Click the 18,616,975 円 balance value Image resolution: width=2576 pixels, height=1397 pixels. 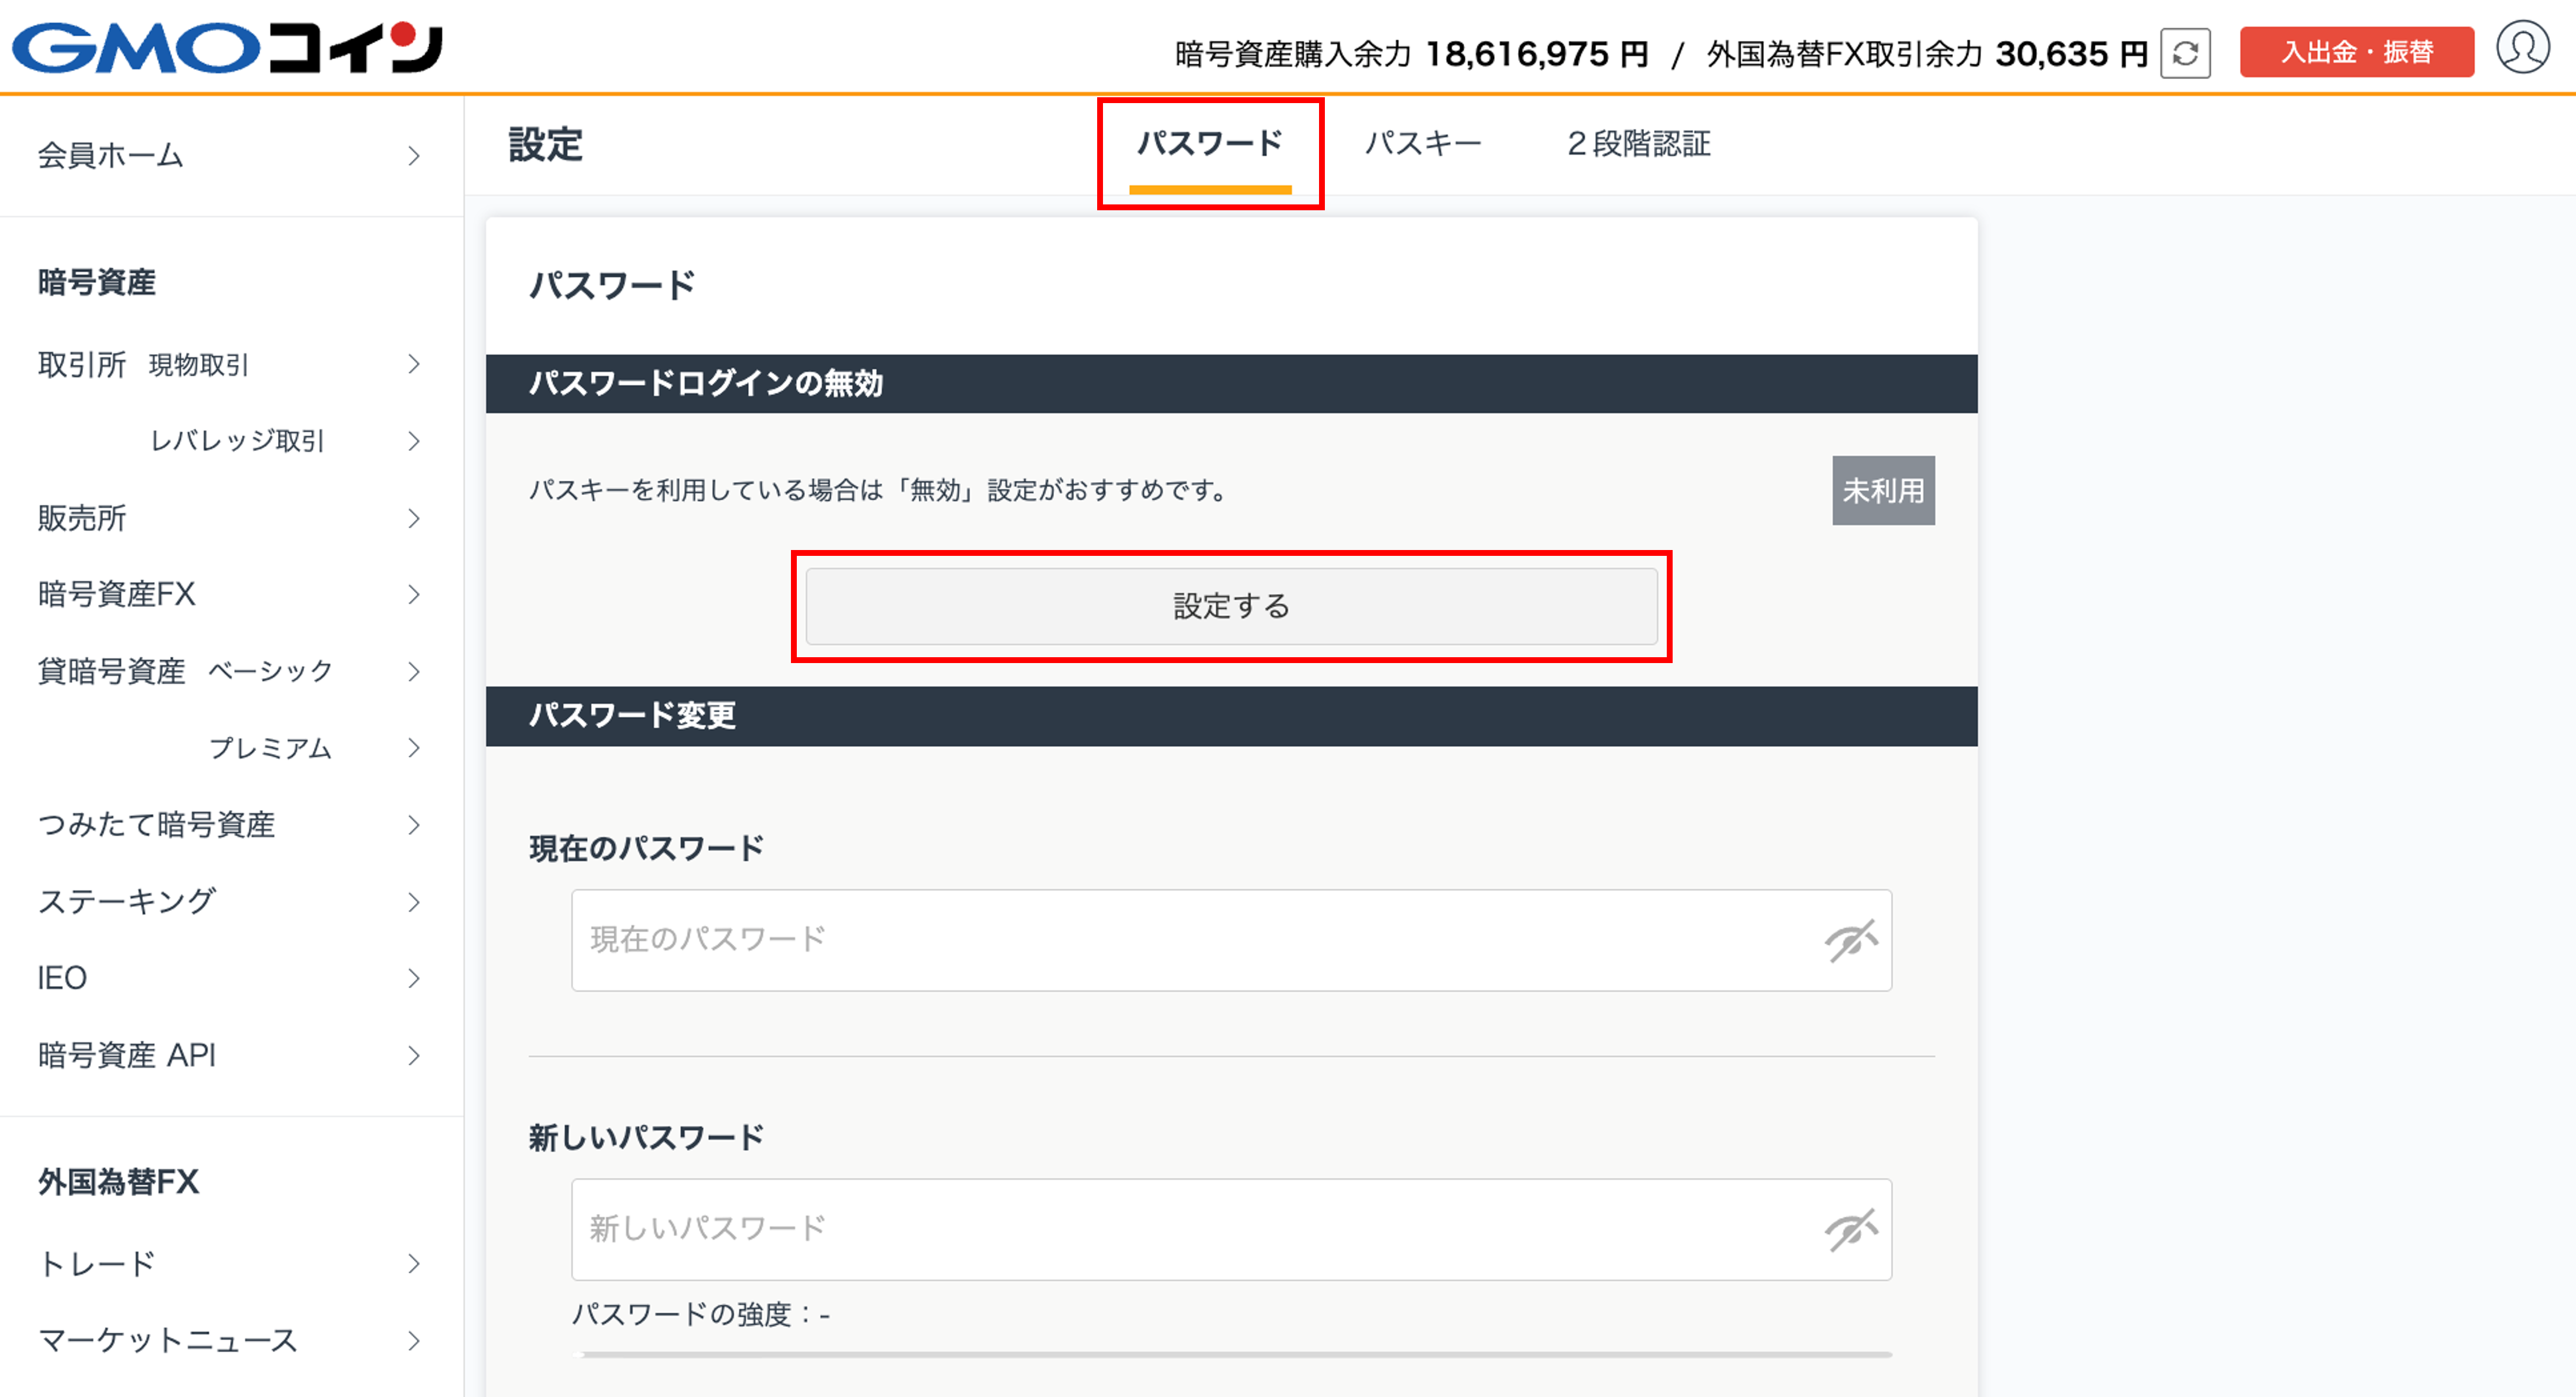[1537, 54]
